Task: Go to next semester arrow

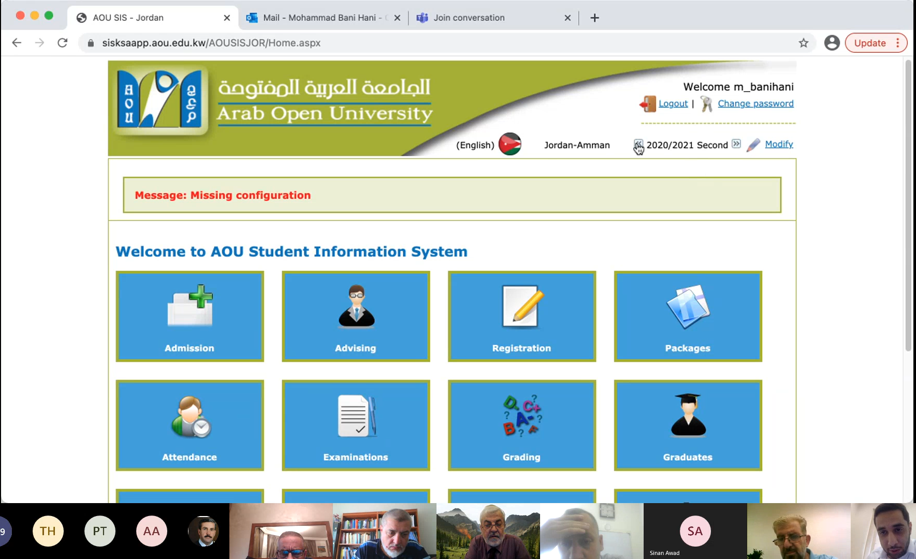Action: [x=736, y=144]
